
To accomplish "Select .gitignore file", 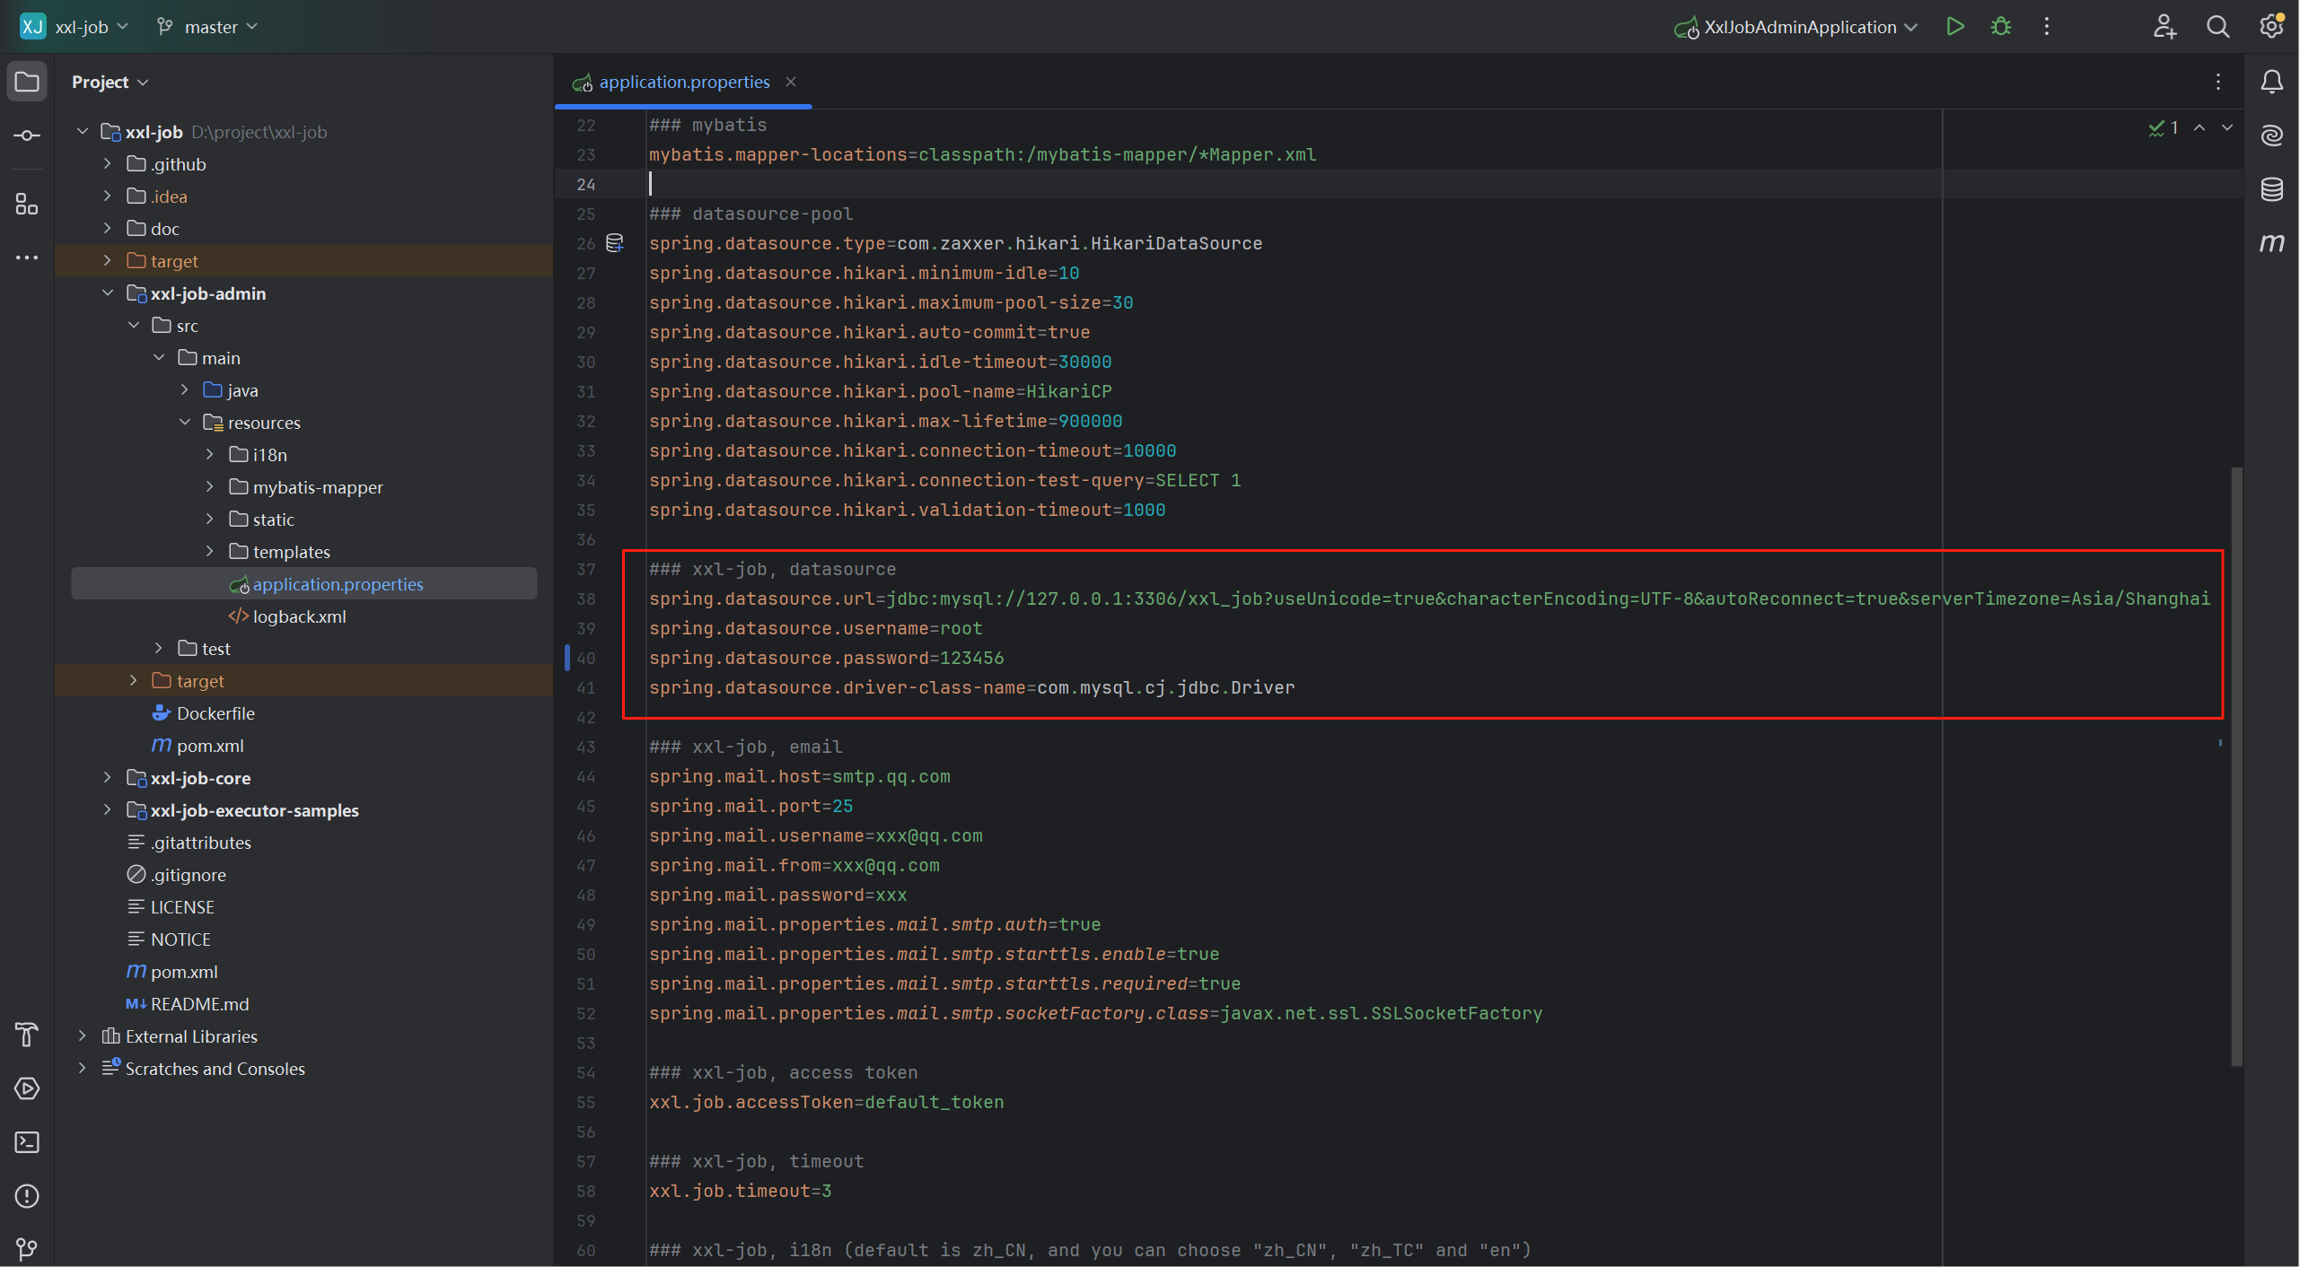I will (188, 875).
